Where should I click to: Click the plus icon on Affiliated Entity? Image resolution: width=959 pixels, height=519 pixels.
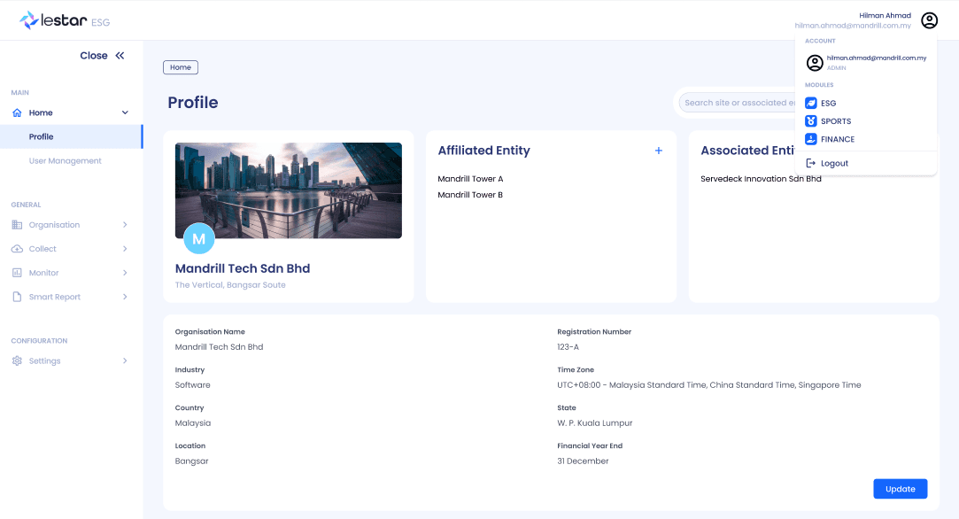(x=658, y=151)
